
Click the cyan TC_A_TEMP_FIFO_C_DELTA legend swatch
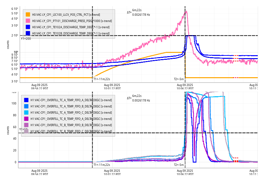click(x=27, y=112)
